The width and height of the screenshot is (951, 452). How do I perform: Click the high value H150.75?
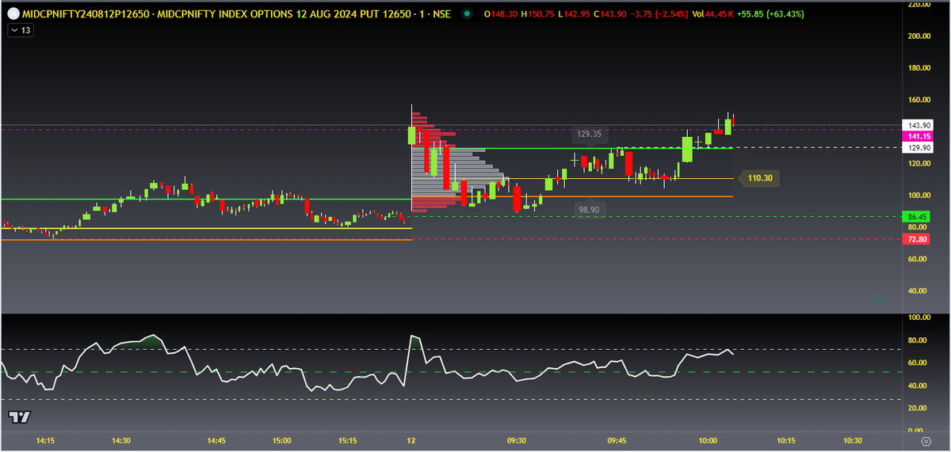tap(537, 13)
